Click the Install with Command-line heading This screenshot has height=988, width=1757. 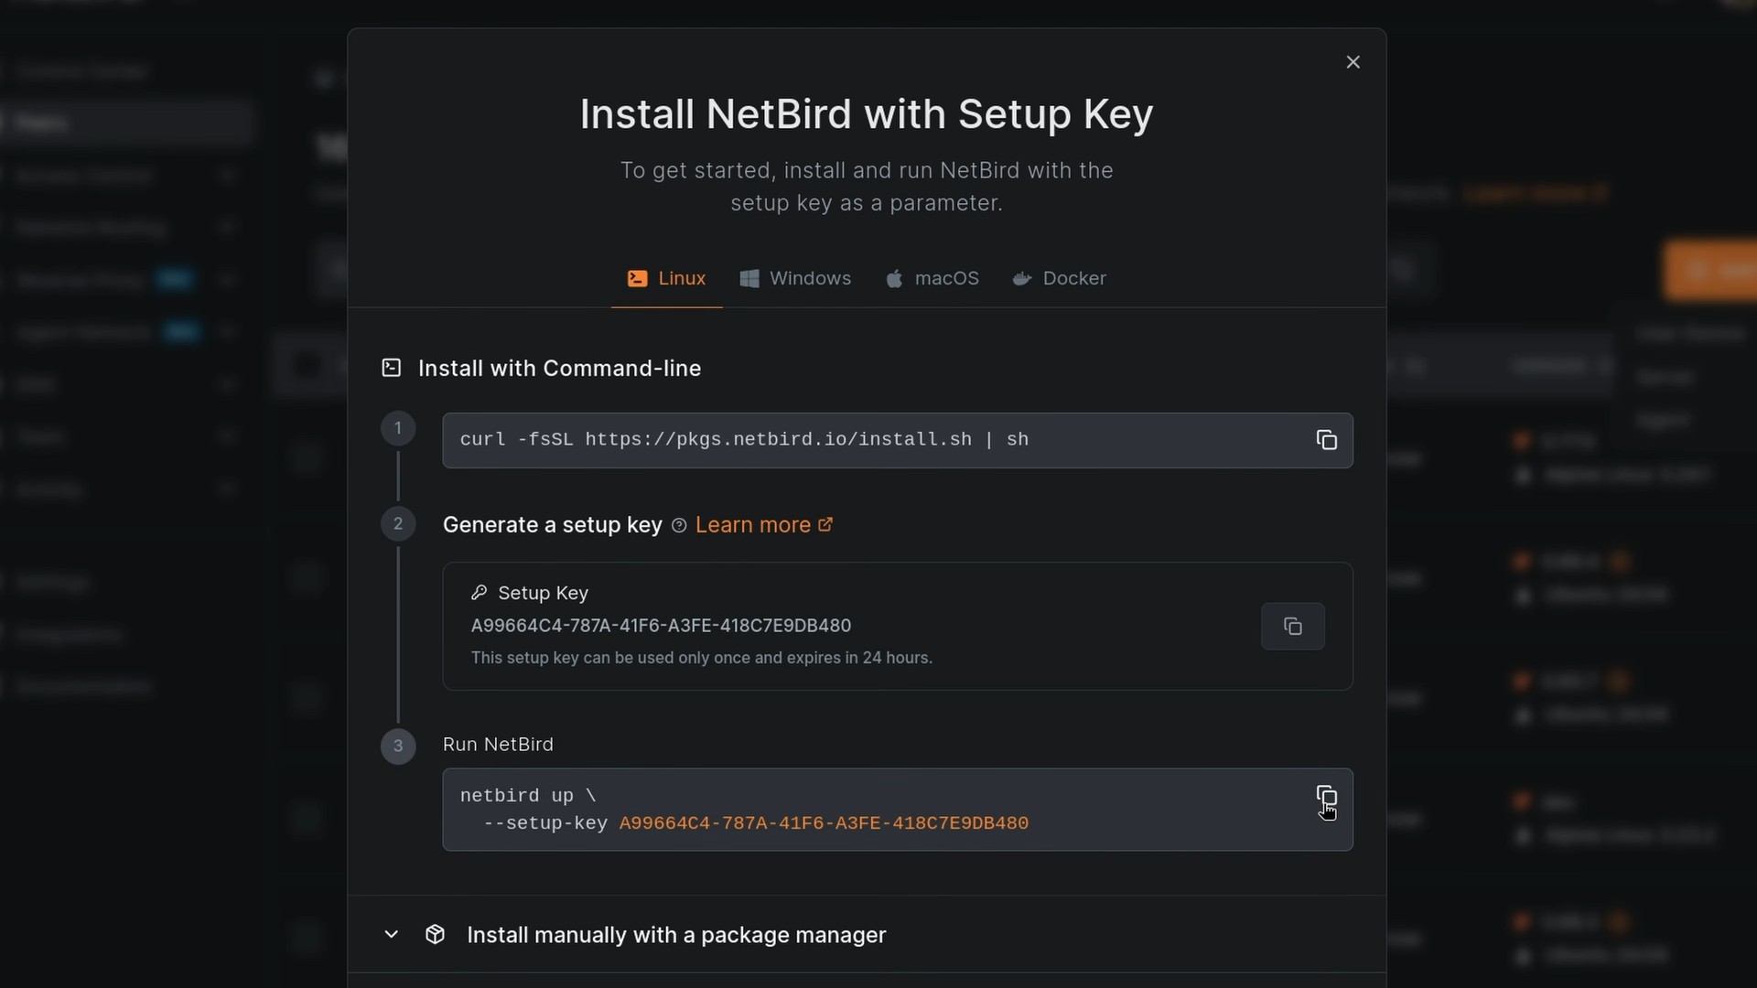click(559, 368)
